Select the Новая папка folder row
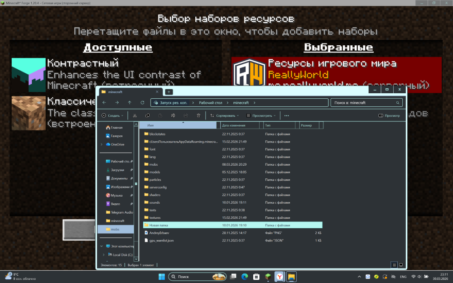Viewport: 453px width, 283px height. 233,225
